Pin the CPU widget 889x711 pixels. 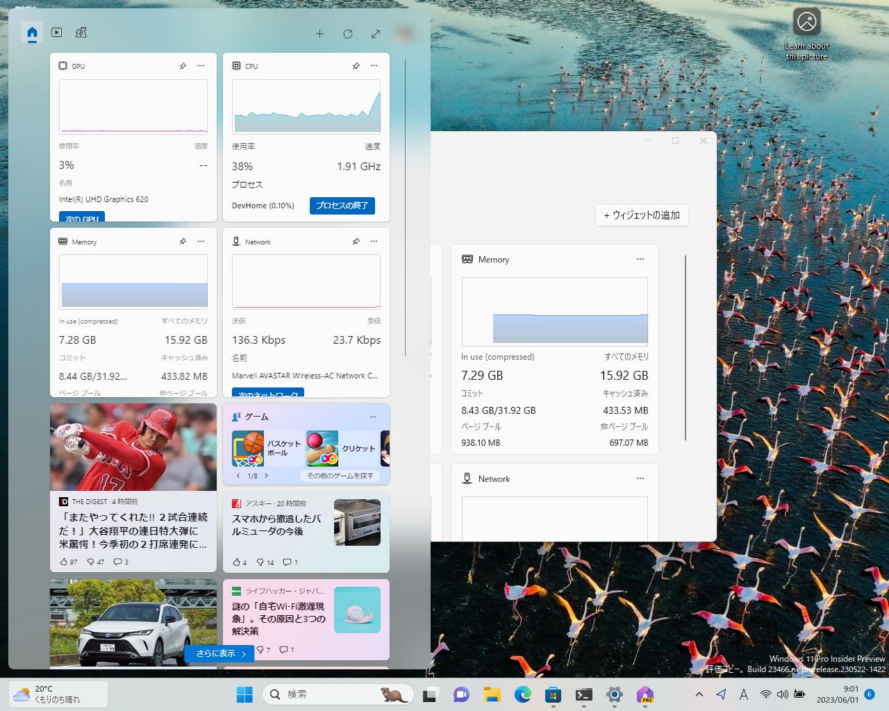(356, 66)
